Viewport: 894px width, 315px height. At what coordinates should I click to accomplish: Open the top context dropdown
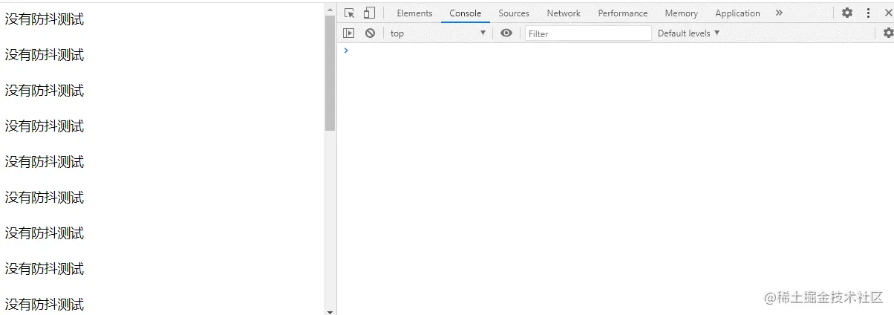point(437,33)
